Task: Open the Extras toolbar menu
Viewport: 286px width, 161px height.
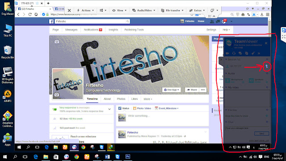Action: point(197,10)
